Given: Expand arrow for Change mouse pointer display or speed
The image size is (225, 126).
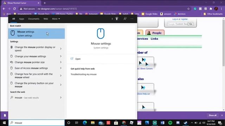Looking at the screenshot, I should [x=61, y=49].
